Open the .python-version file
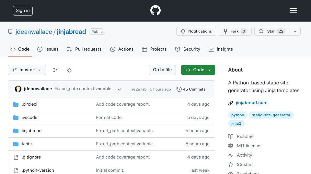This screenshot has width=311, height=174. [x=38, y=170]
